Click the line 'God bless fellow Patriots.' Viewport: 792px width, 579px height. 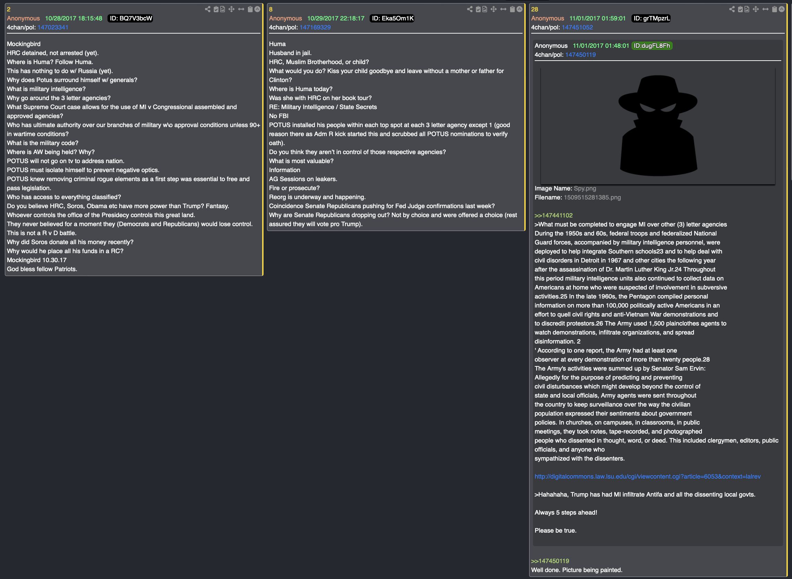coord(42,269)
